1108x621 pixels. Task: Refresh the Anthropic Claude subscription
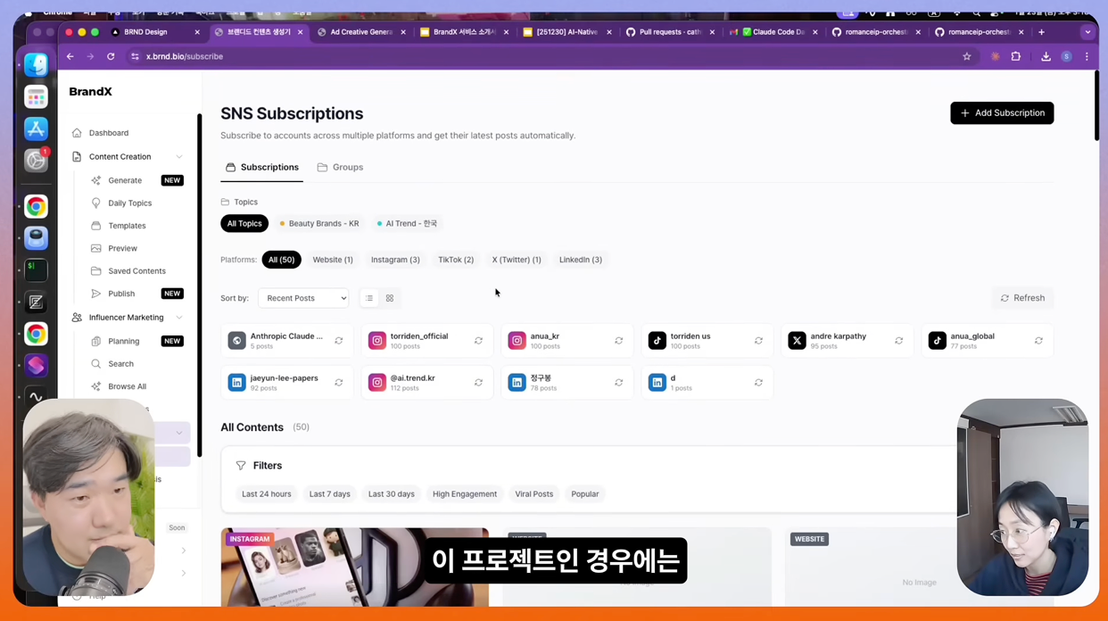click(x=338, y=340)
